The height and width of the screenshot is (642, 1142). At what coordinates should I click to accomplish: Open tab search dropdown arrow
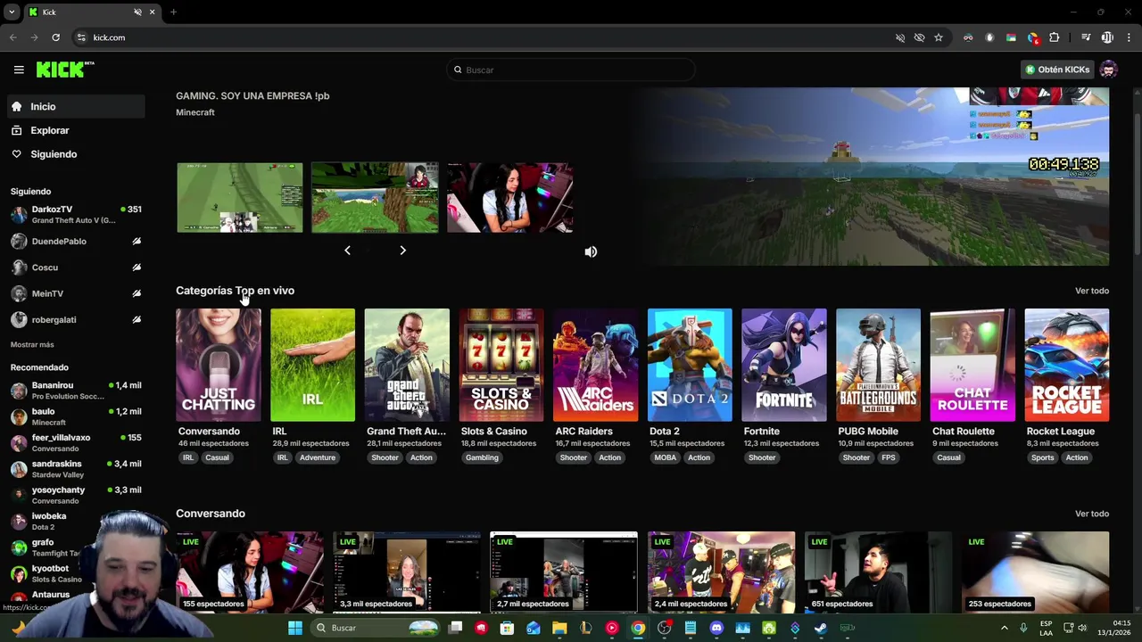(x=12, y=12)
